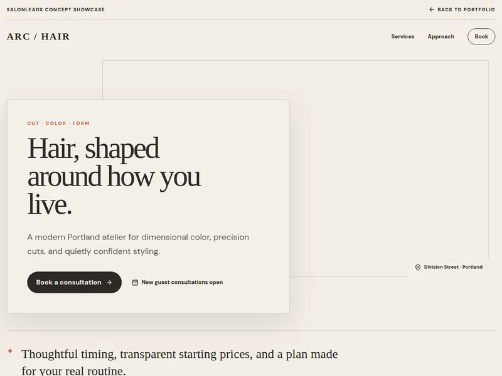Click the Cut · Color · Form eyebrow text
This screenshot has width=502, height=376.
(x=58, y=123)
